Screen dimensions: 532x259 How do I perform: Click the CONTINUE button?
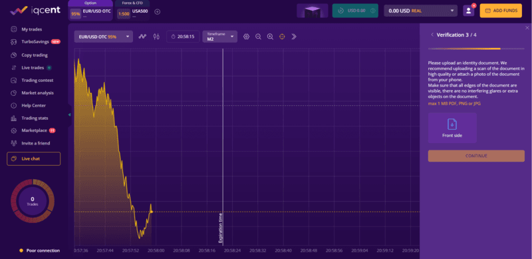point(476,156)
